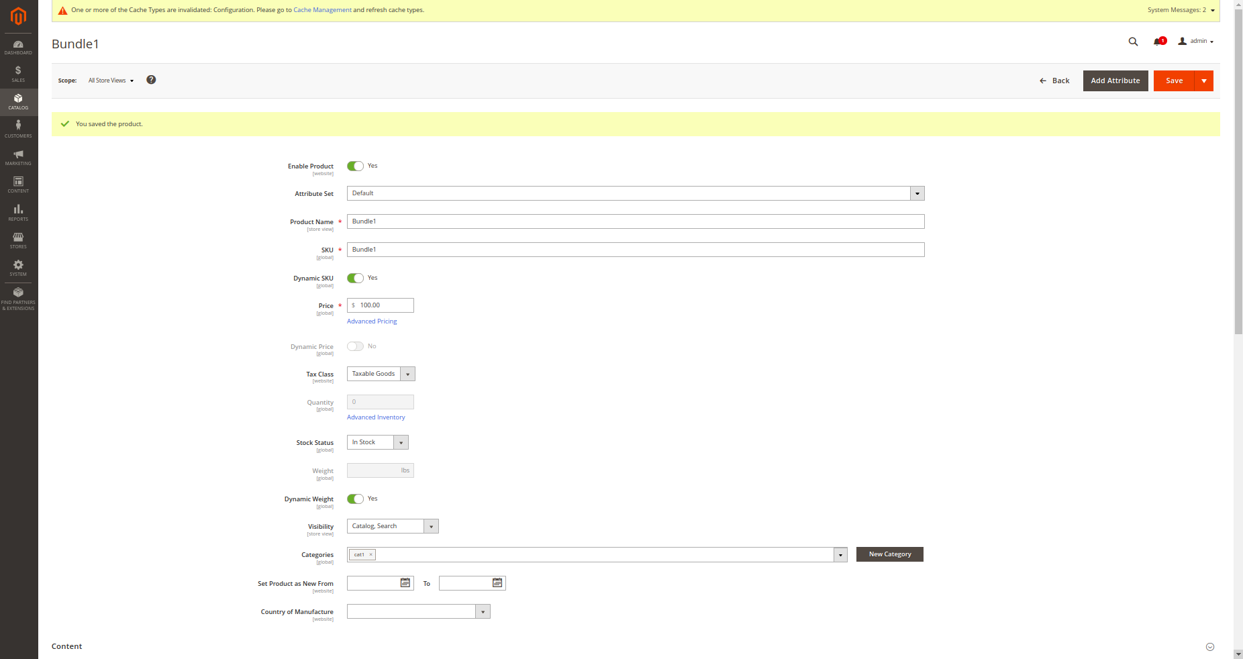
Task: Click the Magento logo icon
Action: 18,15
